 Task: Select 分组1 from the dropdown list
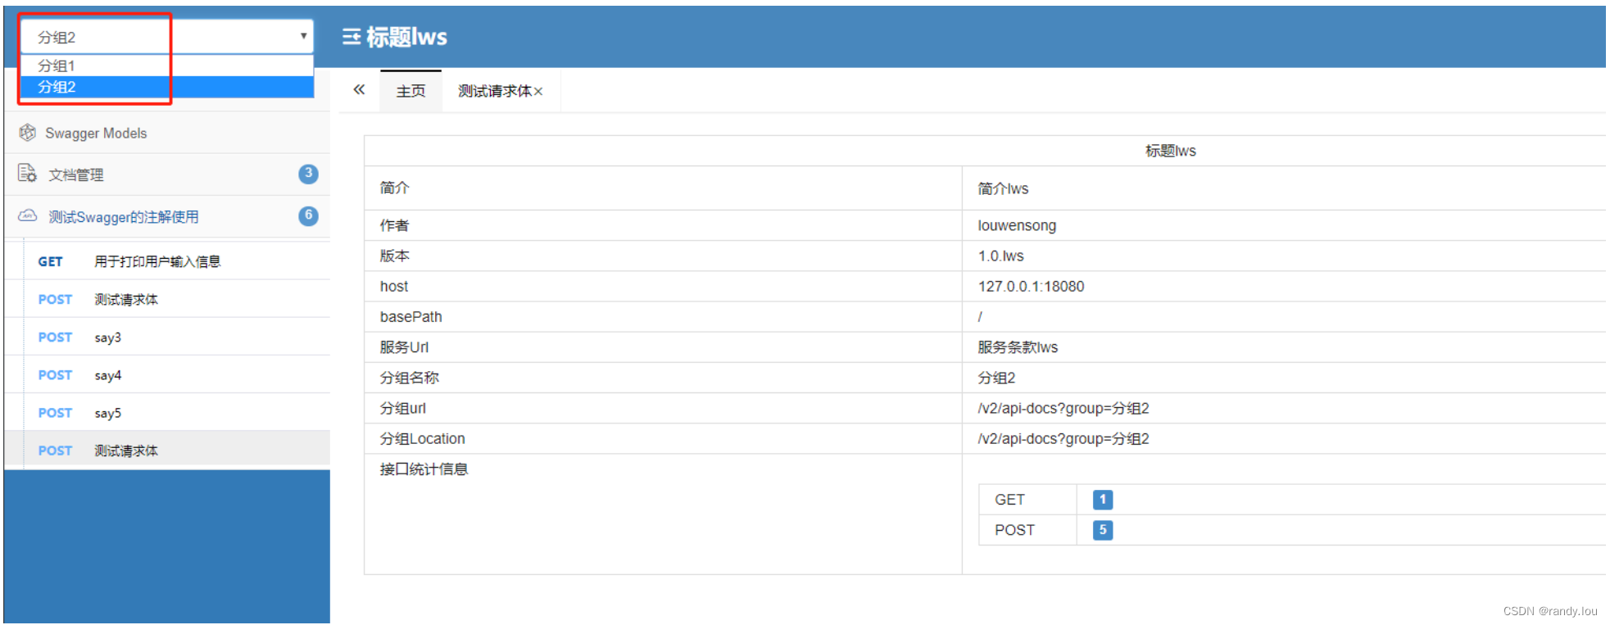166,66
